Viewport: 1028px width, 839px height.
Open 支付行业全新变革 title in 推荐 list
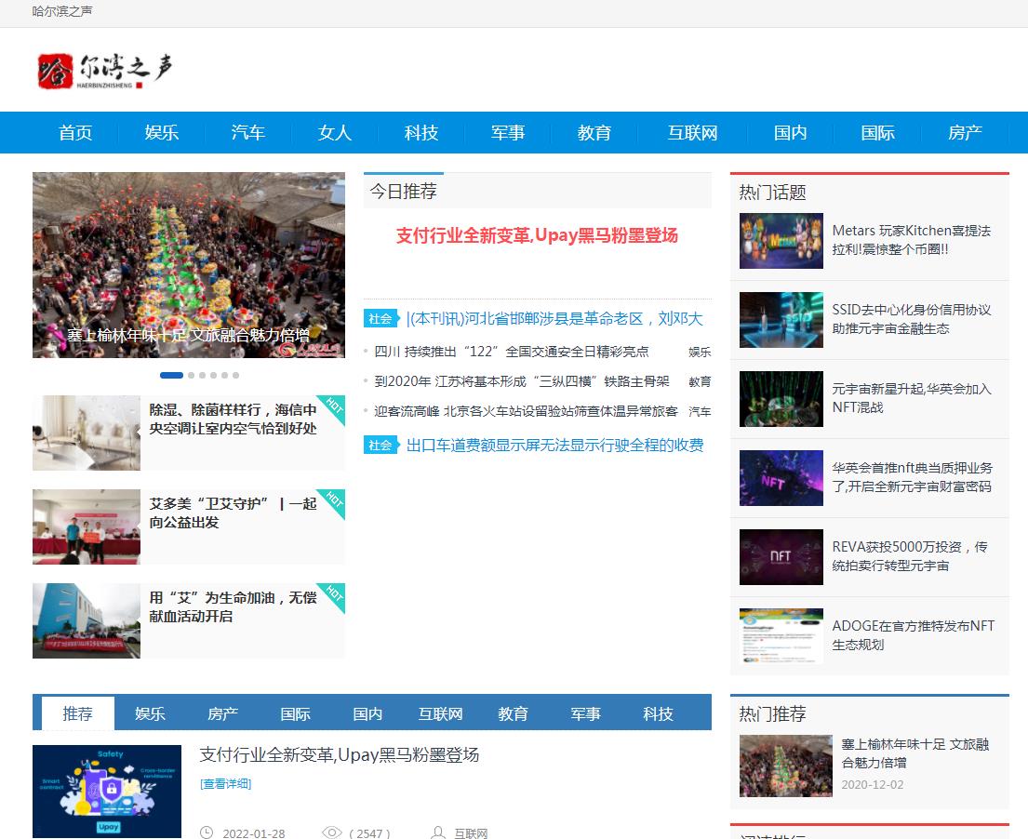click(339, 755)
